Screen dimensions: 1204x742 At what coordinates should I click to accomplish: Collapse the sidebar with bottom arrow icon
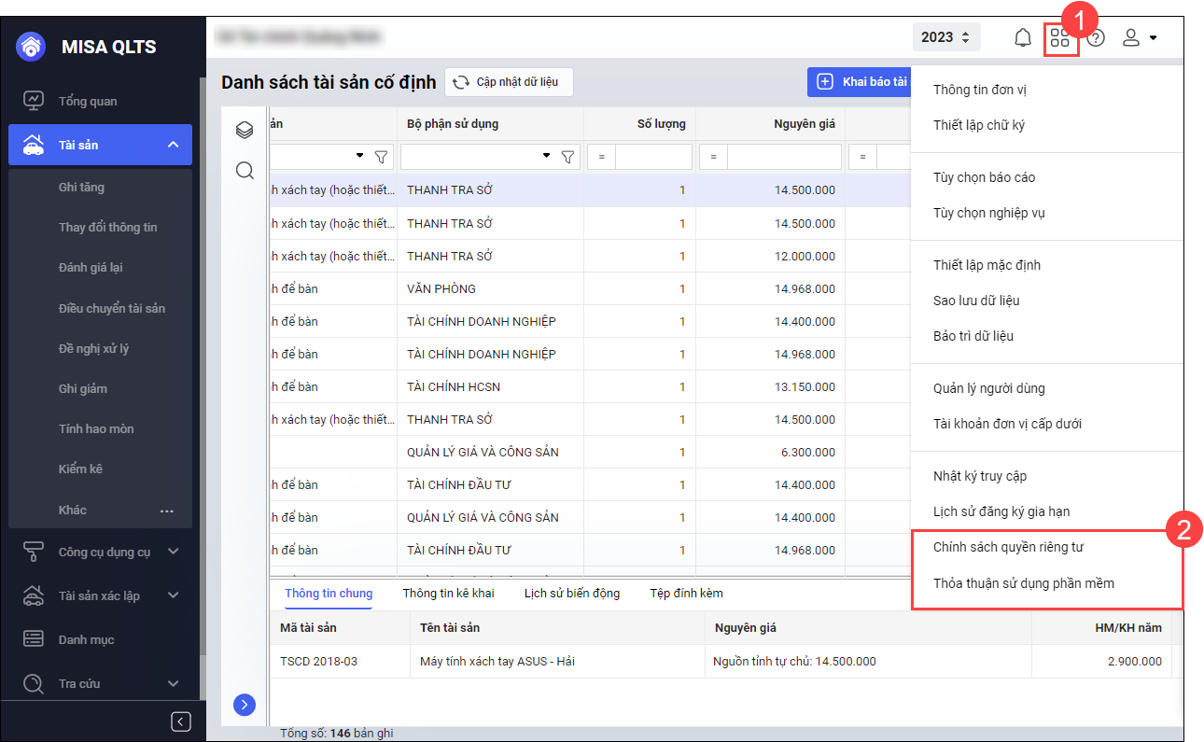[x=181, y=721]
